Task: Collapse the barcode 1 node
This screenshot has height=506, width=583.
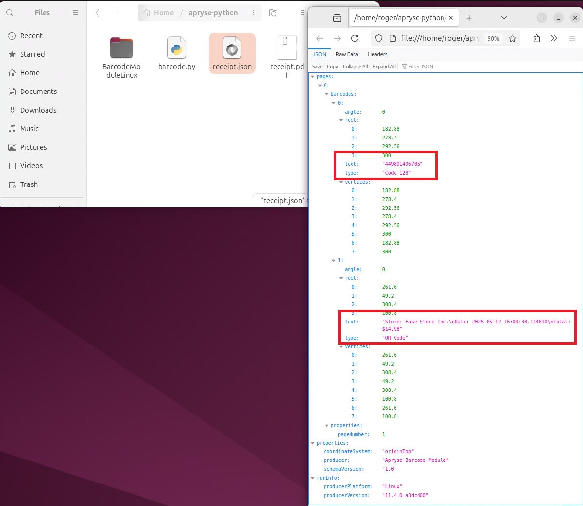Action: [334, 261]
